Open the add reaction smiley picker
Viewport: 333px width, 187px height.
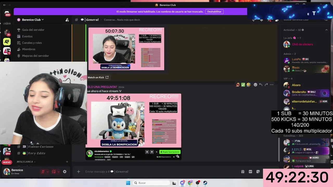coord(255,85)
